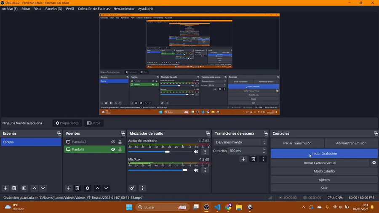Open source Filtros button
The image size is (379, 213).
93,123
